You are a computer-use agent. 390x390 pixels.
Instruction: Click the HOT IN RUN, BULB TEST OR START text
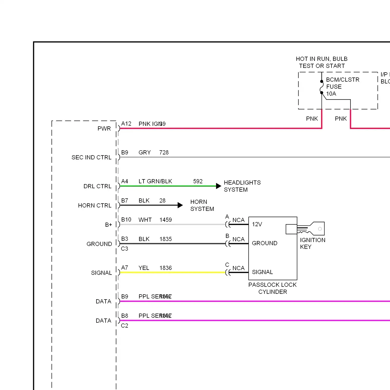click(322, 62)
